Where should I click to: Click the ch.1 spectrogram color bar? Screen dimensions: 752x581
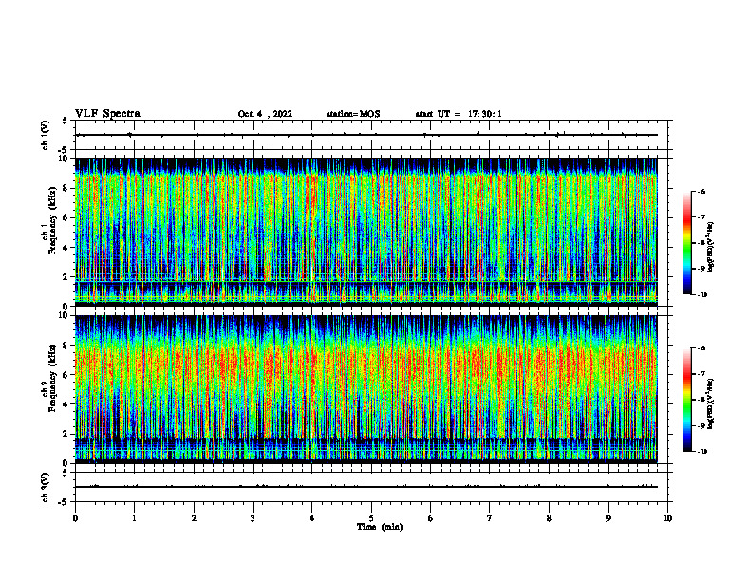pyautogui.click(x=686, y=243)
